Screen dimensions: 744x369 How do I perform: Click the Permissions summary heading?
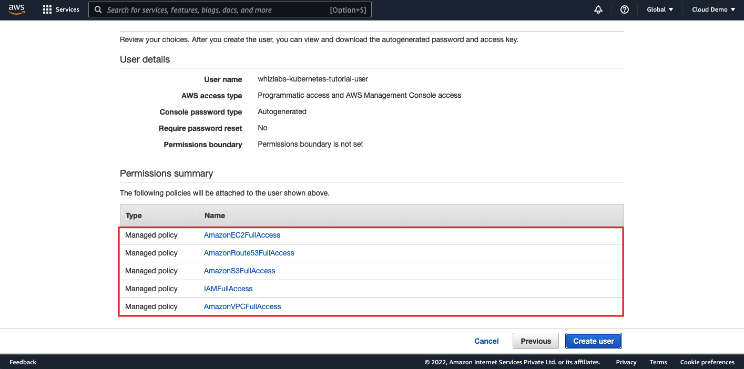pyautogui.click(x=167, y=173)
